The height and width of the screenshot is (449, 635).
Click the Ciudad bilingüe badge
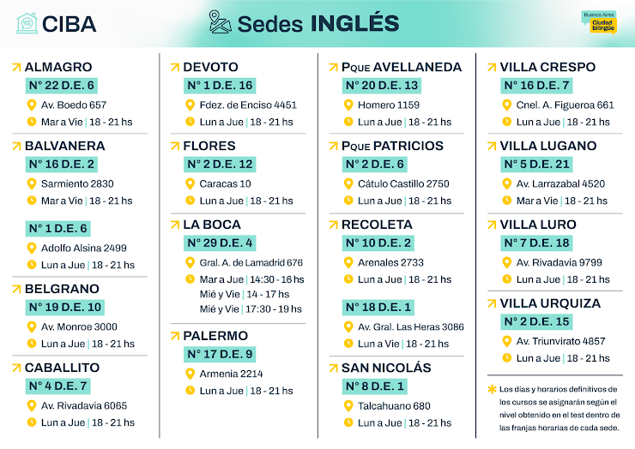598,21
